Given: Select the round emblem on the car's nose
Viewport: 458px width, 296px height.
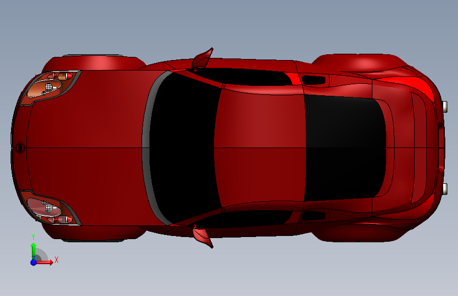Looking at the screenshot, I should click(20, 147).
